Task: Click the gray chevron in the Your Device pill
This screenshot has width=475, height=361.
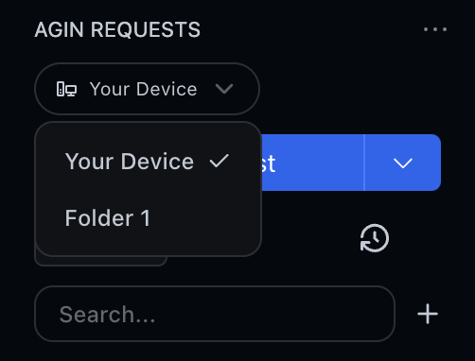Action: (x=224, y=89)
